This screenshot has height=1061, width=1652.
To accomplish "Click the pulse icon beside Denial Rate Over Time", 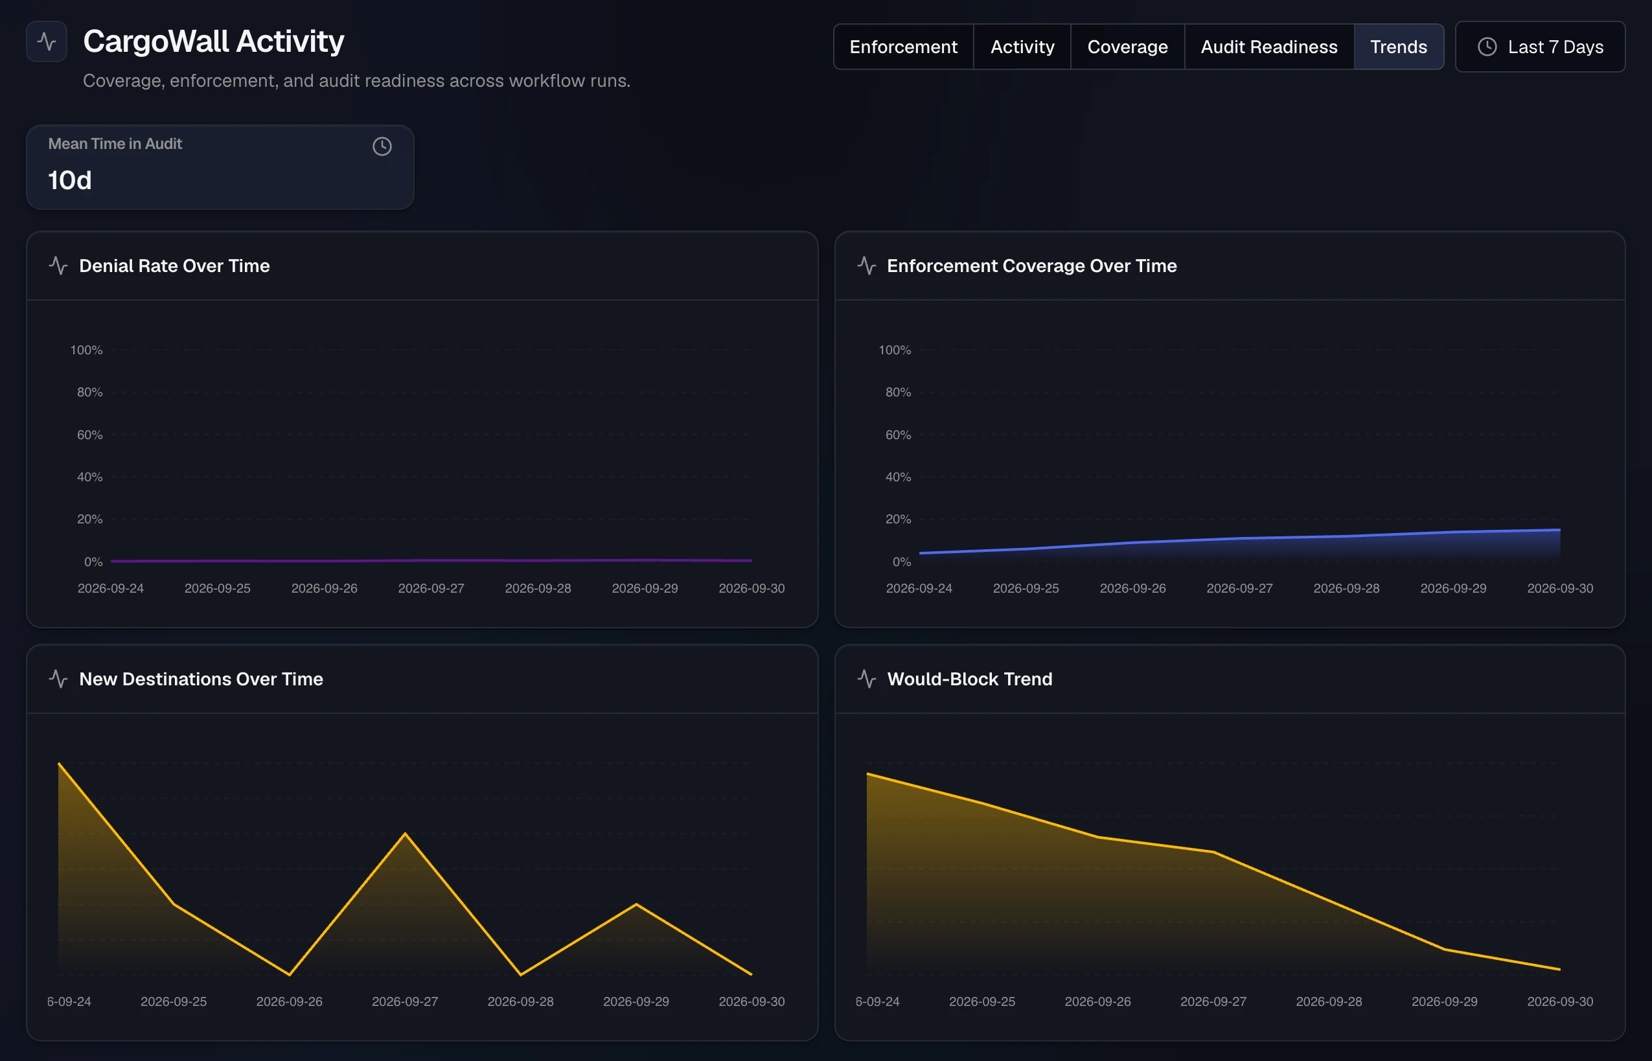I will [x=58, y=266].
